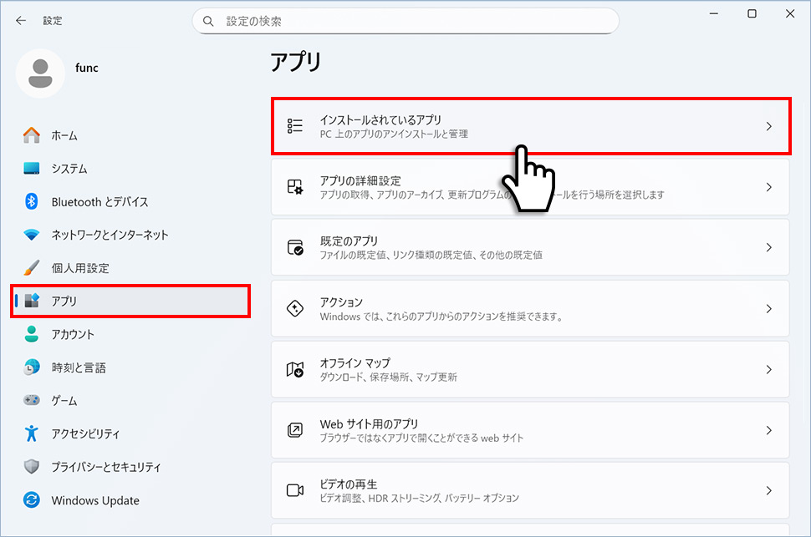Expand オフライン マップ settings chevron
The image size is (811, 537).
[x=768, y=369]
